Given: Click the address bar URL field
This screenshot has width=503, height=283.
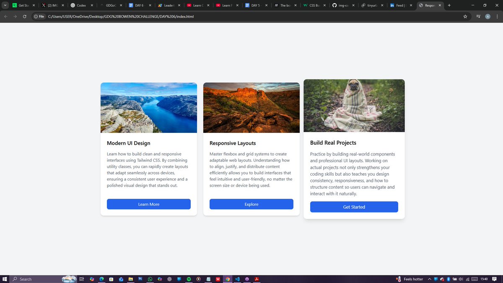Looking at the screenshot, I should point(251,16).
